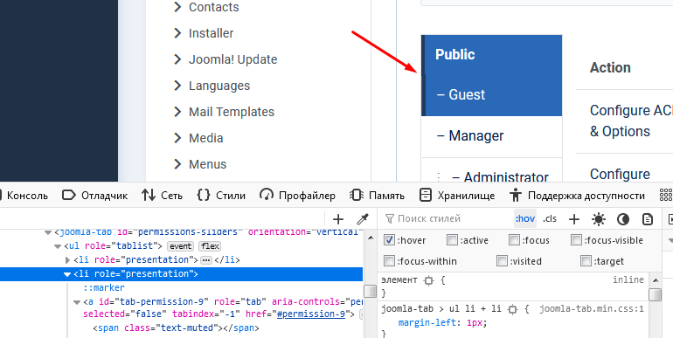This screenshot has width=673, height=338.
Task: Toggle dark color scheme simulation moon icon
Action: tap(623, 219)
